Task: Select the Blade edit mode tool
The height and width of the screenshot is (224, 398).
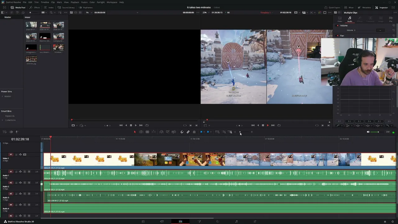Action: point(154,132)
